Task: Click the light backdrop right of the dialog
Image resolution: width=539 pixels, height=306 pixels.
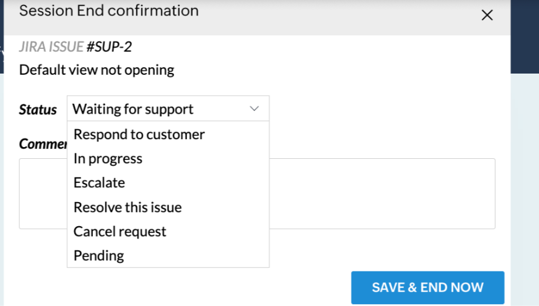Action: pos(524,185)
